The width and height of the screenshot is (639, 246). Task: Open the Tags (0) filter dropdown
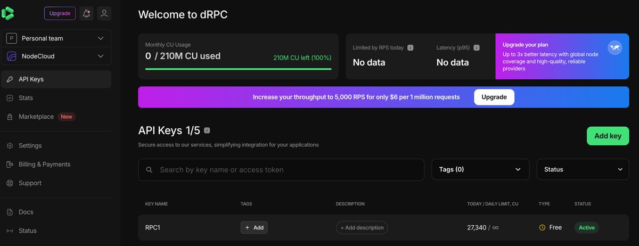coord(480,169)
